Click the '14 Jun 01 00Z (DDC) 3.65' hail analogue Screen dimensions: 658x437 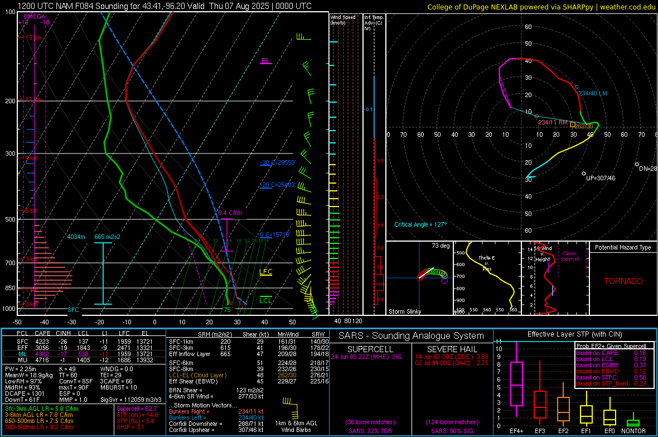(452, 357)
